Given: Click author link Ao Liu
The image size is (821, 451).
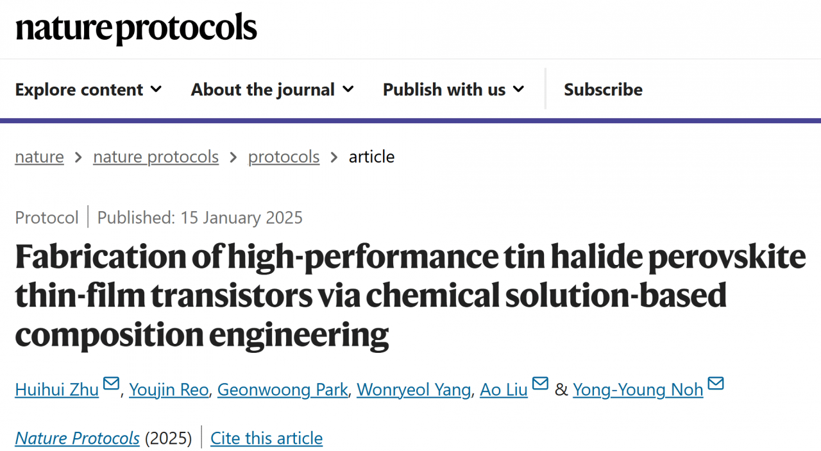Looking at the screenshot, I should 504,389.
